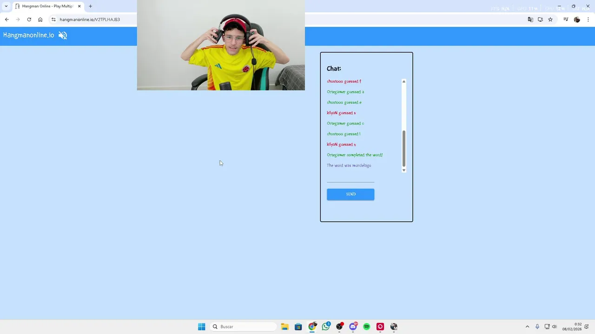
Task: Click 'Ortegamer completed the word!' message
Action: click(x=355, y=155)
